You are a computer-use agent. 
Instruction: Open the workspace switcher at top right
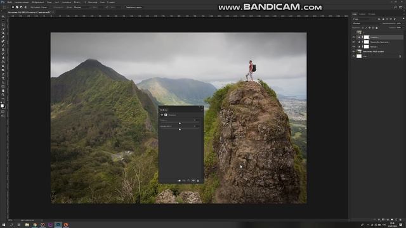click(401, 7)
